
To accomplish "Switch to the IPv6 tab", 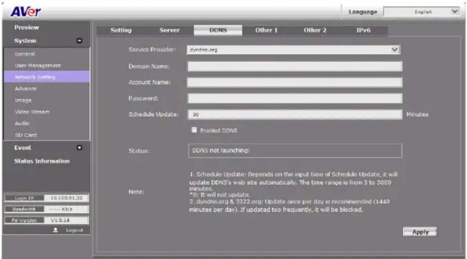I will coord(363,30).
